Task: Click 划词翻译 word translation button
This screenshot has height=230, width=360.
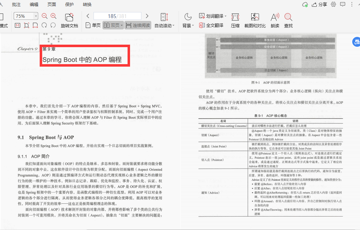Action: pos(211,16)
